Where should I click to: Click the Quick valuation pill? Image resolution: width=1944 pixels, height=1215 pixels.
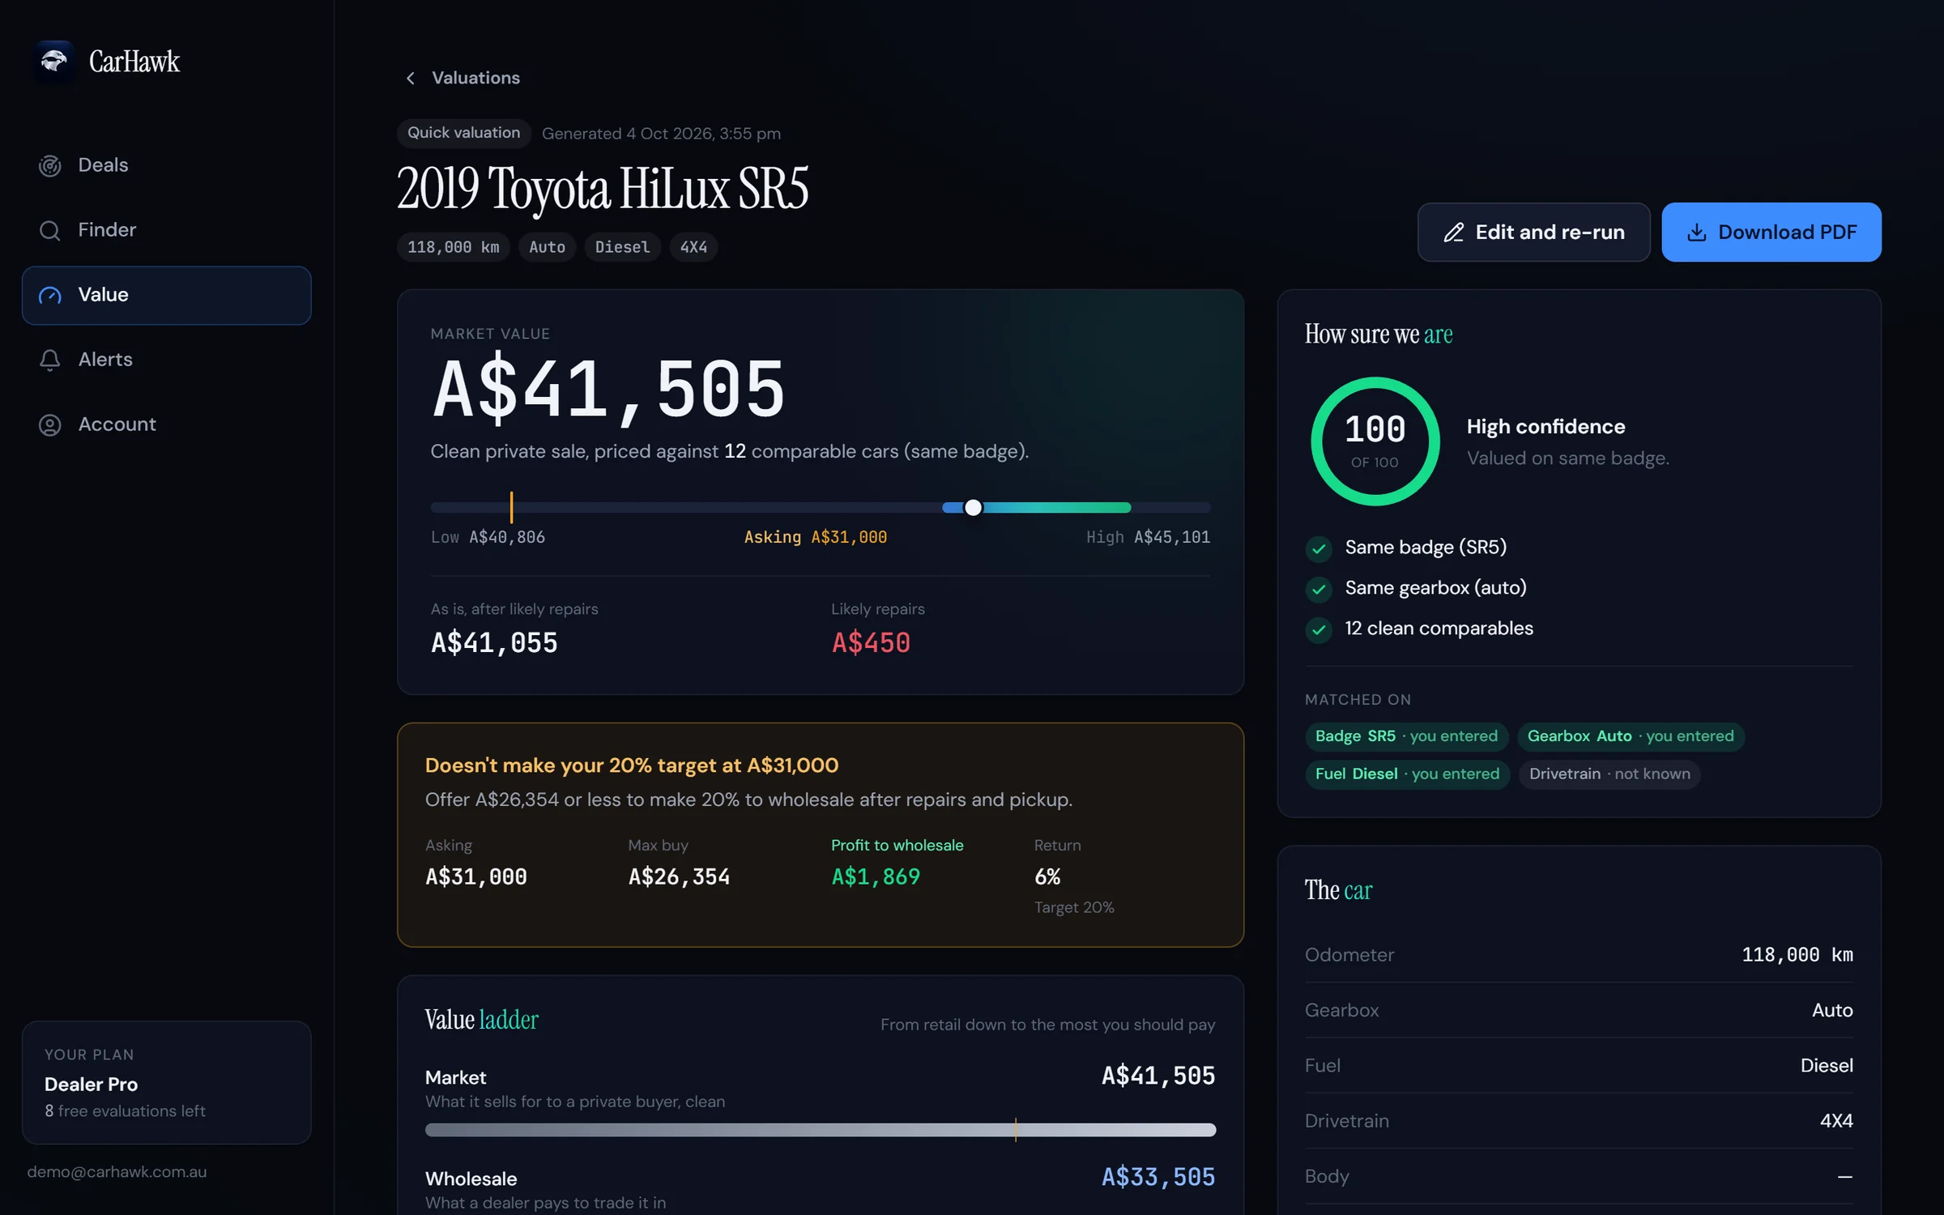point(464,133)
